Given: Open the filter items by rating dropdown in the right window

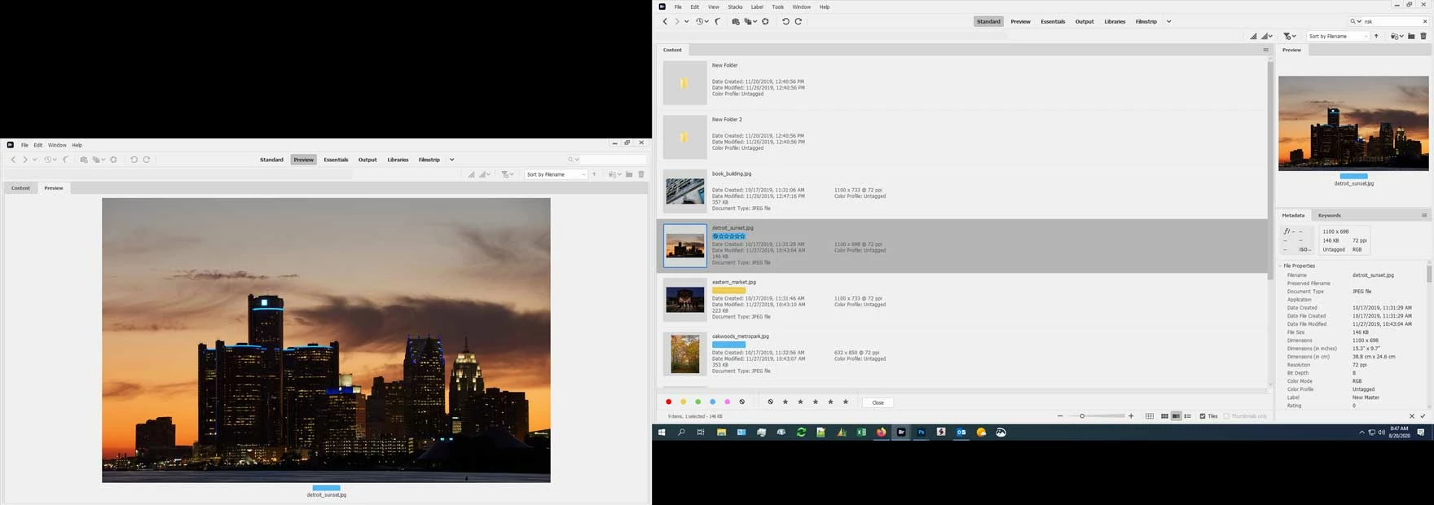Looking at the screenshot, I should tap(1290, 36).
